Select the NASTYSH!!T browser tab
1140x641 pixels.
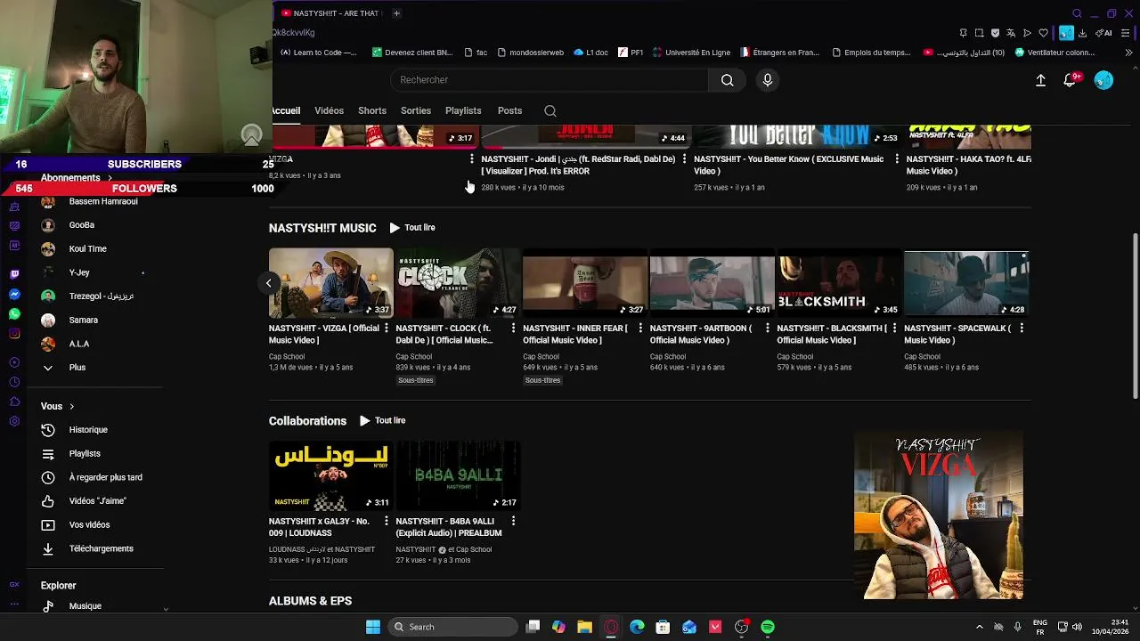[330, 13]
